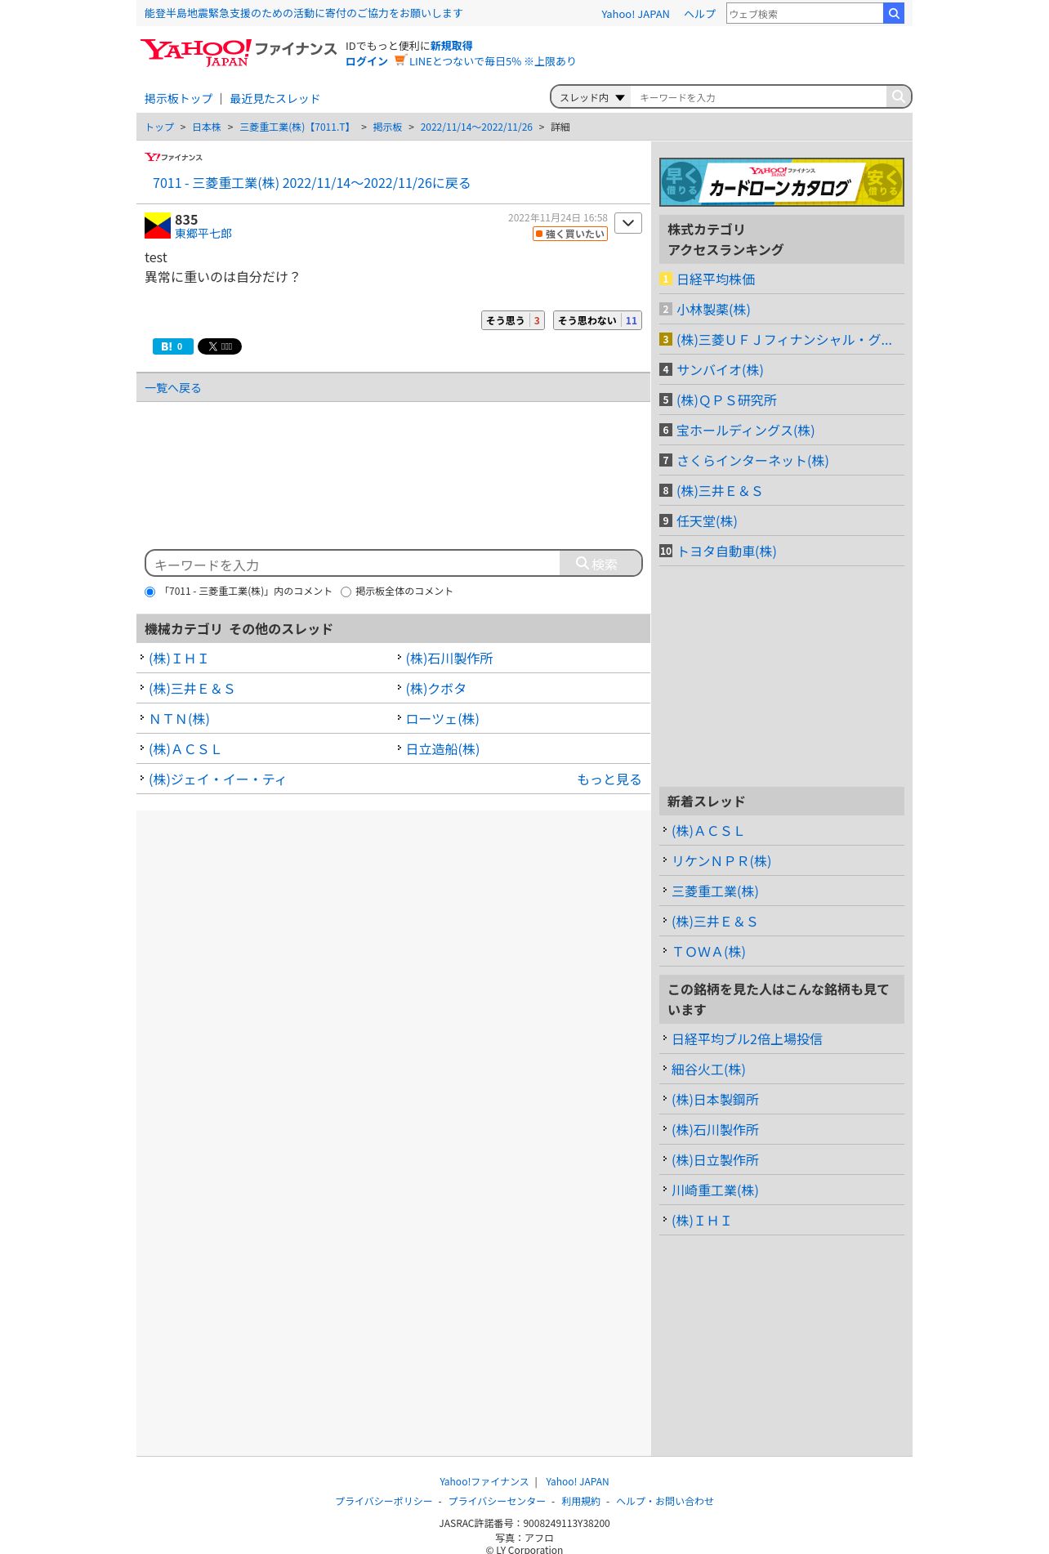Screen dimensions: 1049x1554
Task: Click the gray 検索 button
Action: [x=600, y=564]
